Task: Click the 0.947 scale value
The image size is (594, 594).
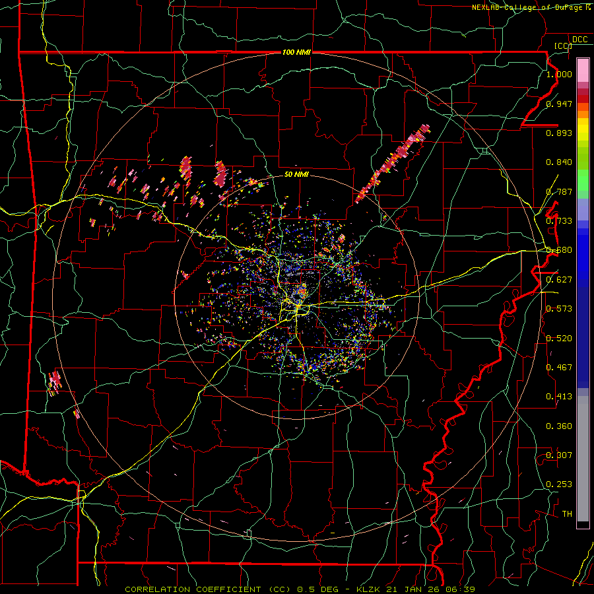Action: point(559,104)
